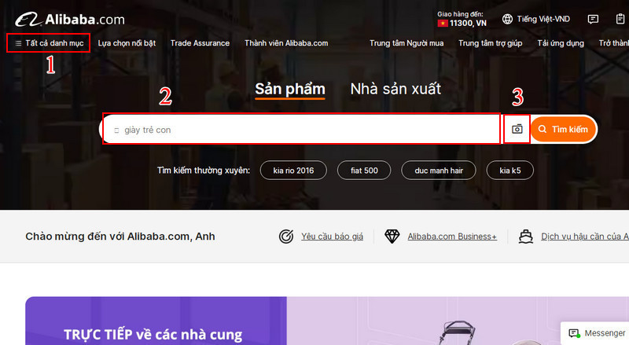Viewport: 629px width, 345px height.
Task: Open the Yêu cầu báo giá link
Action: [332, 237]
